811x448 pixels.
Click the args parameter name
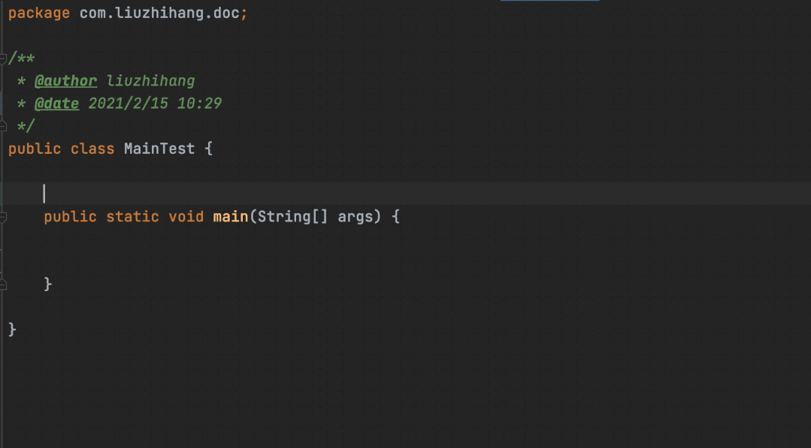coord(355,217)
